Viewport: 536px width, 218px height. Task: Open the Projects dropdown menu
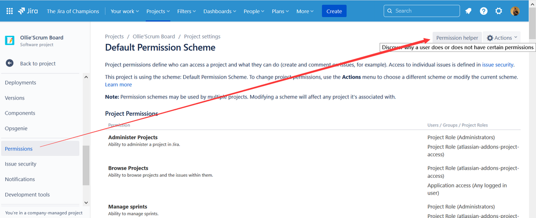[x=158, y=11]
